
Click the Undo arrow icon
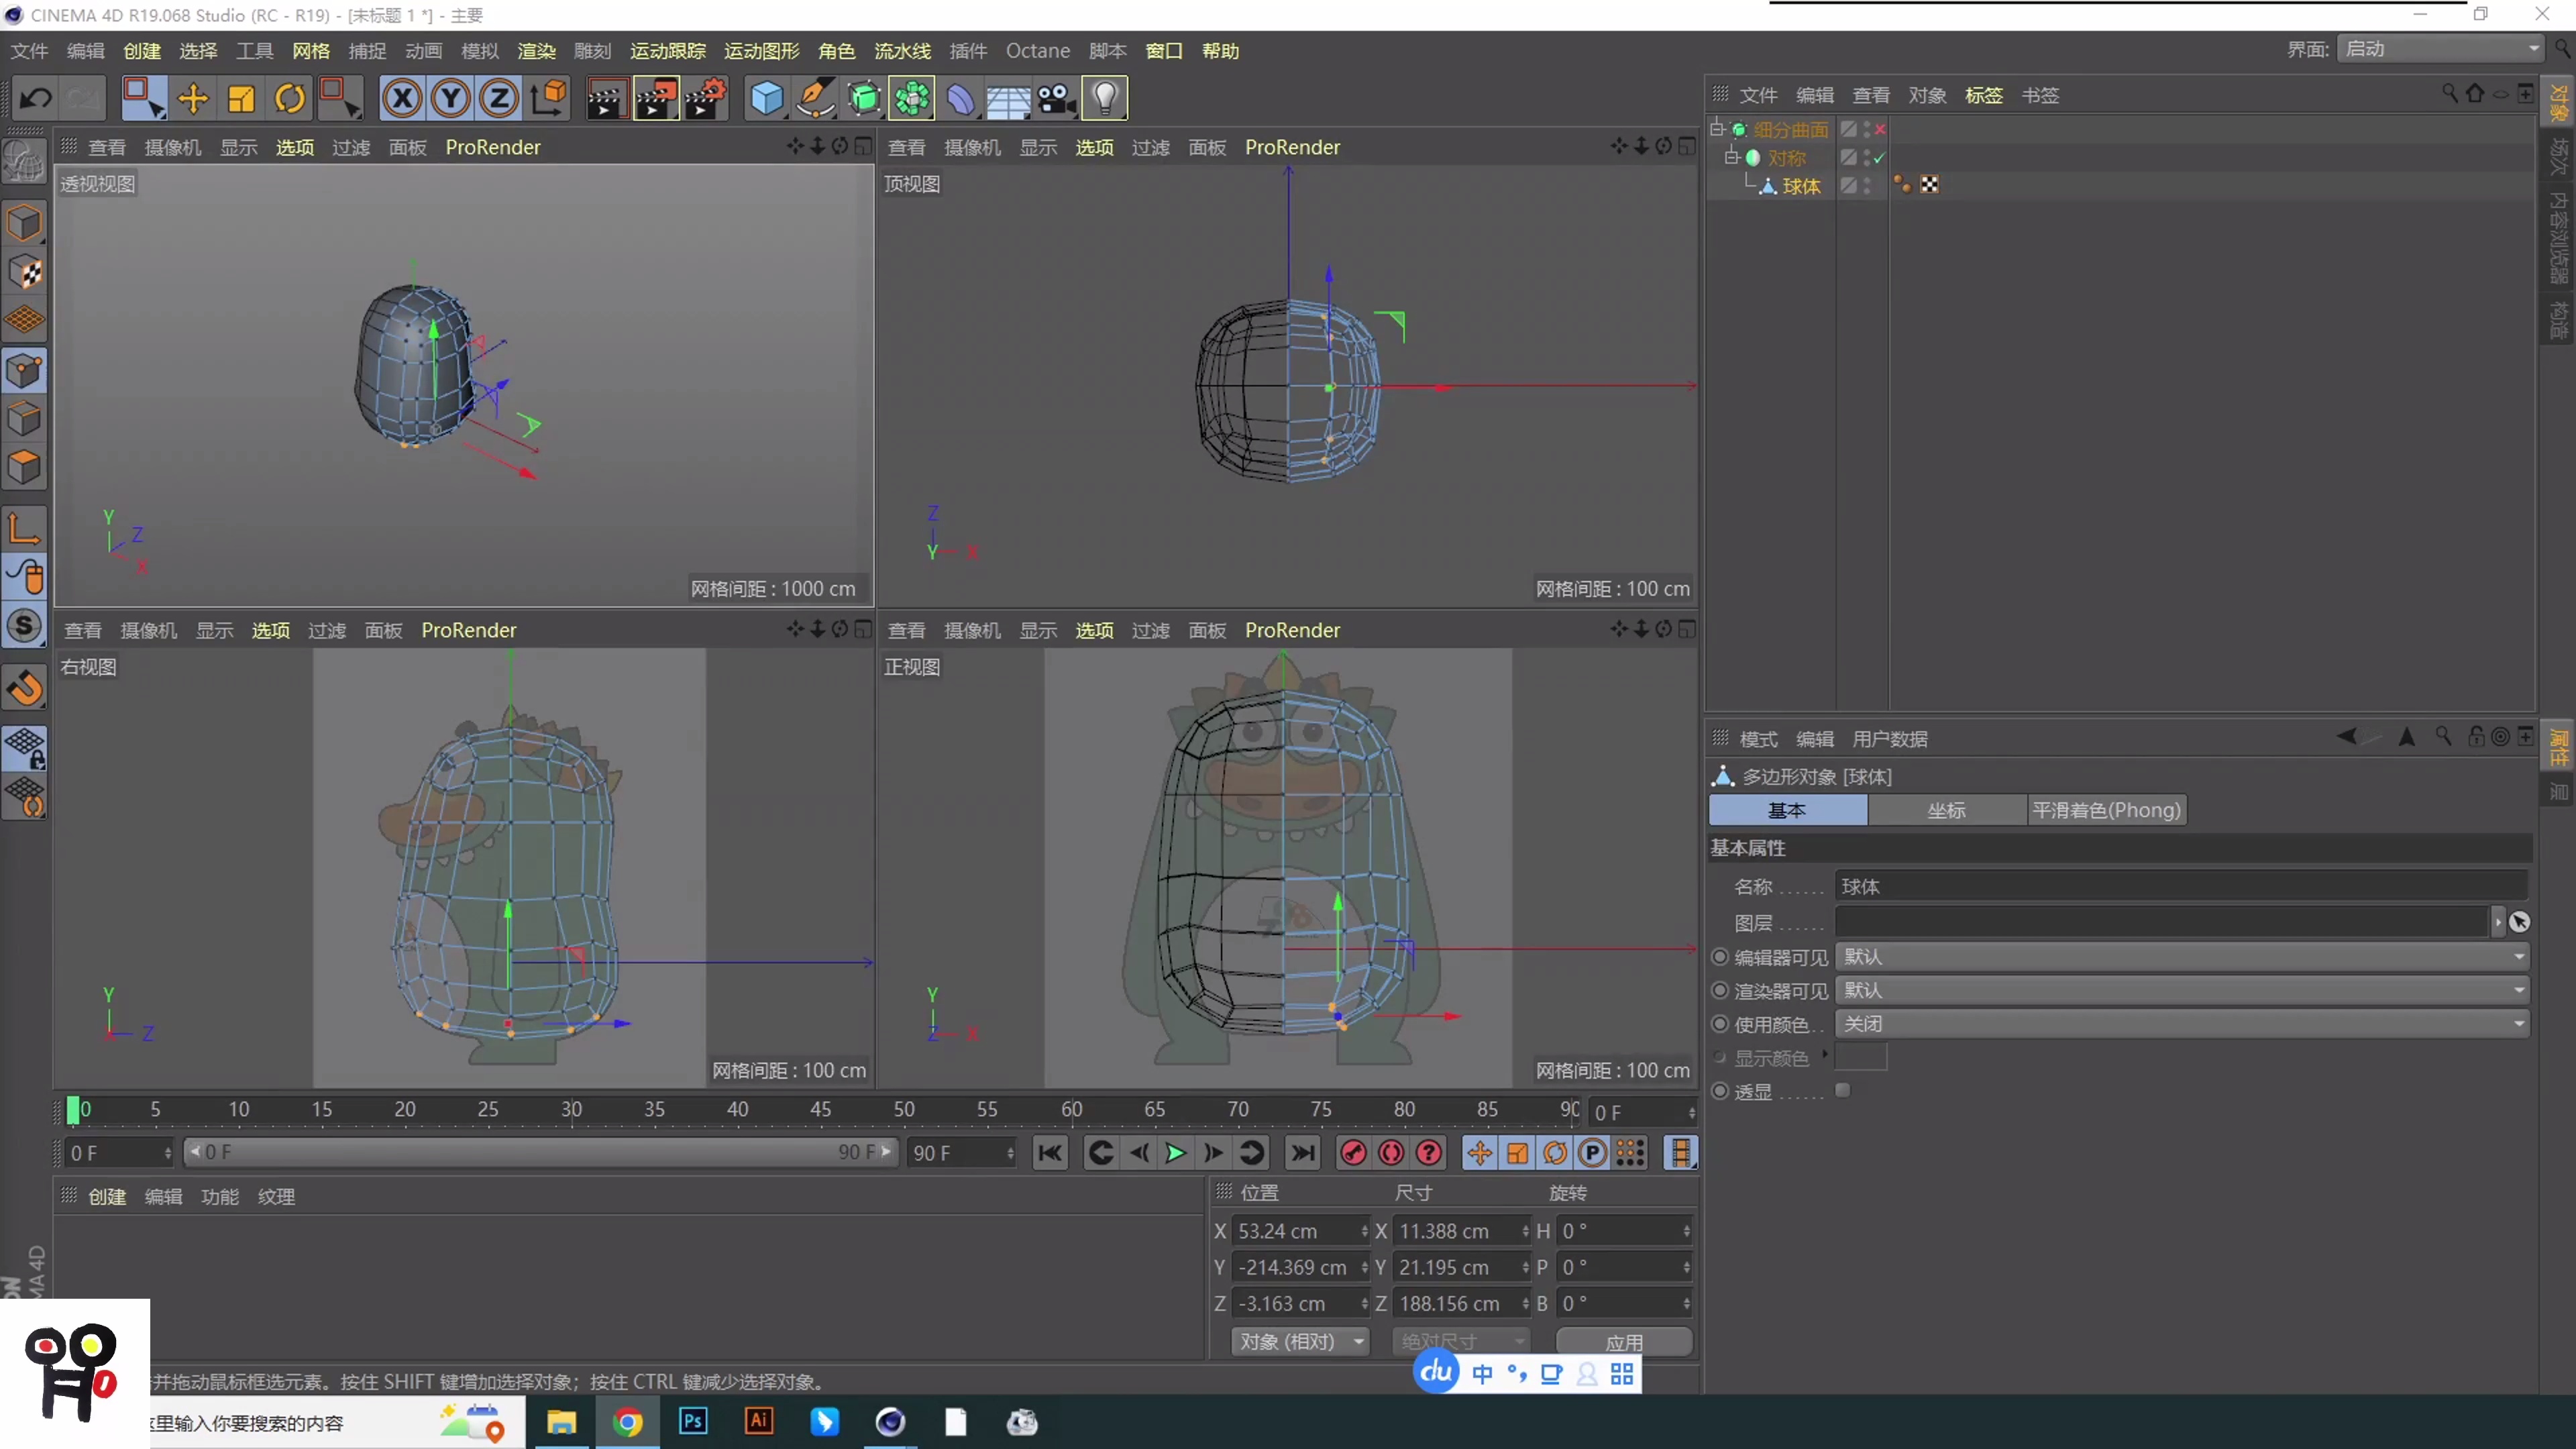tap(36, 97)
